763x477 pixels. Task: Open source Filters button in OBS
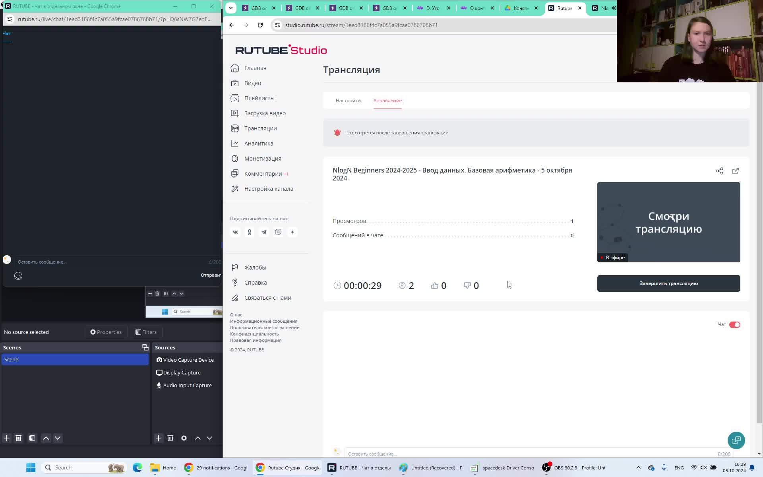tap(146, 332)
